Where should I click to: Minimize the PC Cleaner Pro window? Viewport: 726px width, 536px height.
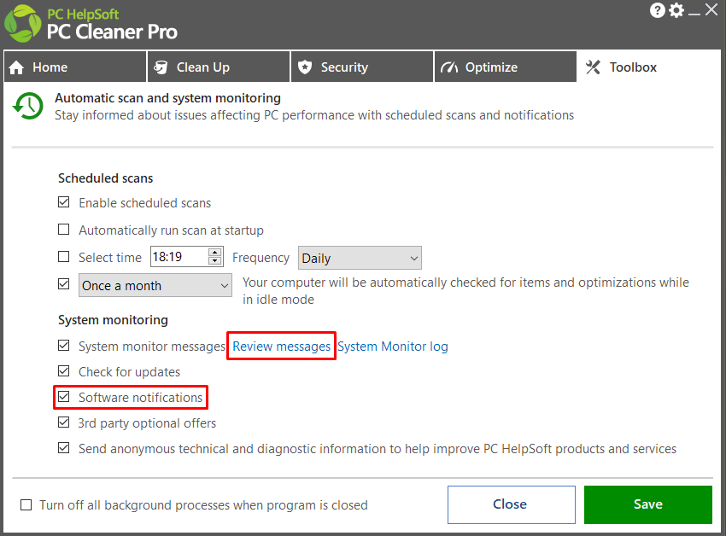[694, 14]
